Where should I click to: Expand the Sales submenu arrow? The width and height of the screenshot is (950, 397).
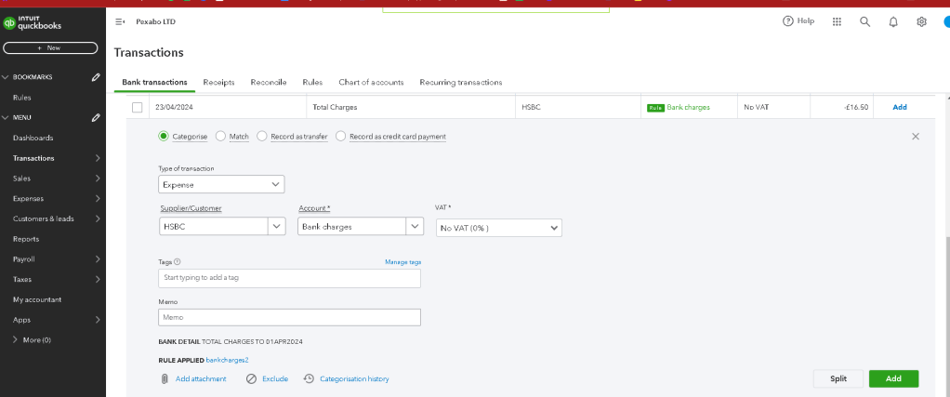[98, 179]
